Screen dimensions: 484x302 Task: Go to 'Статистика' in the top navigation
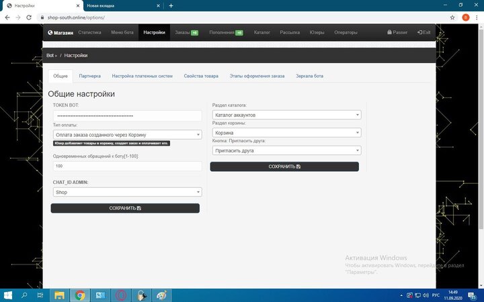coord(89,32)
